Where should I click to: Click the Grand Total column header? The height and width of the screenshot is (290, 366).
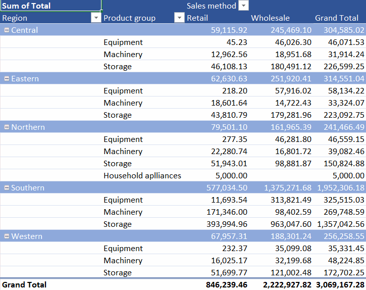[337, 18]
